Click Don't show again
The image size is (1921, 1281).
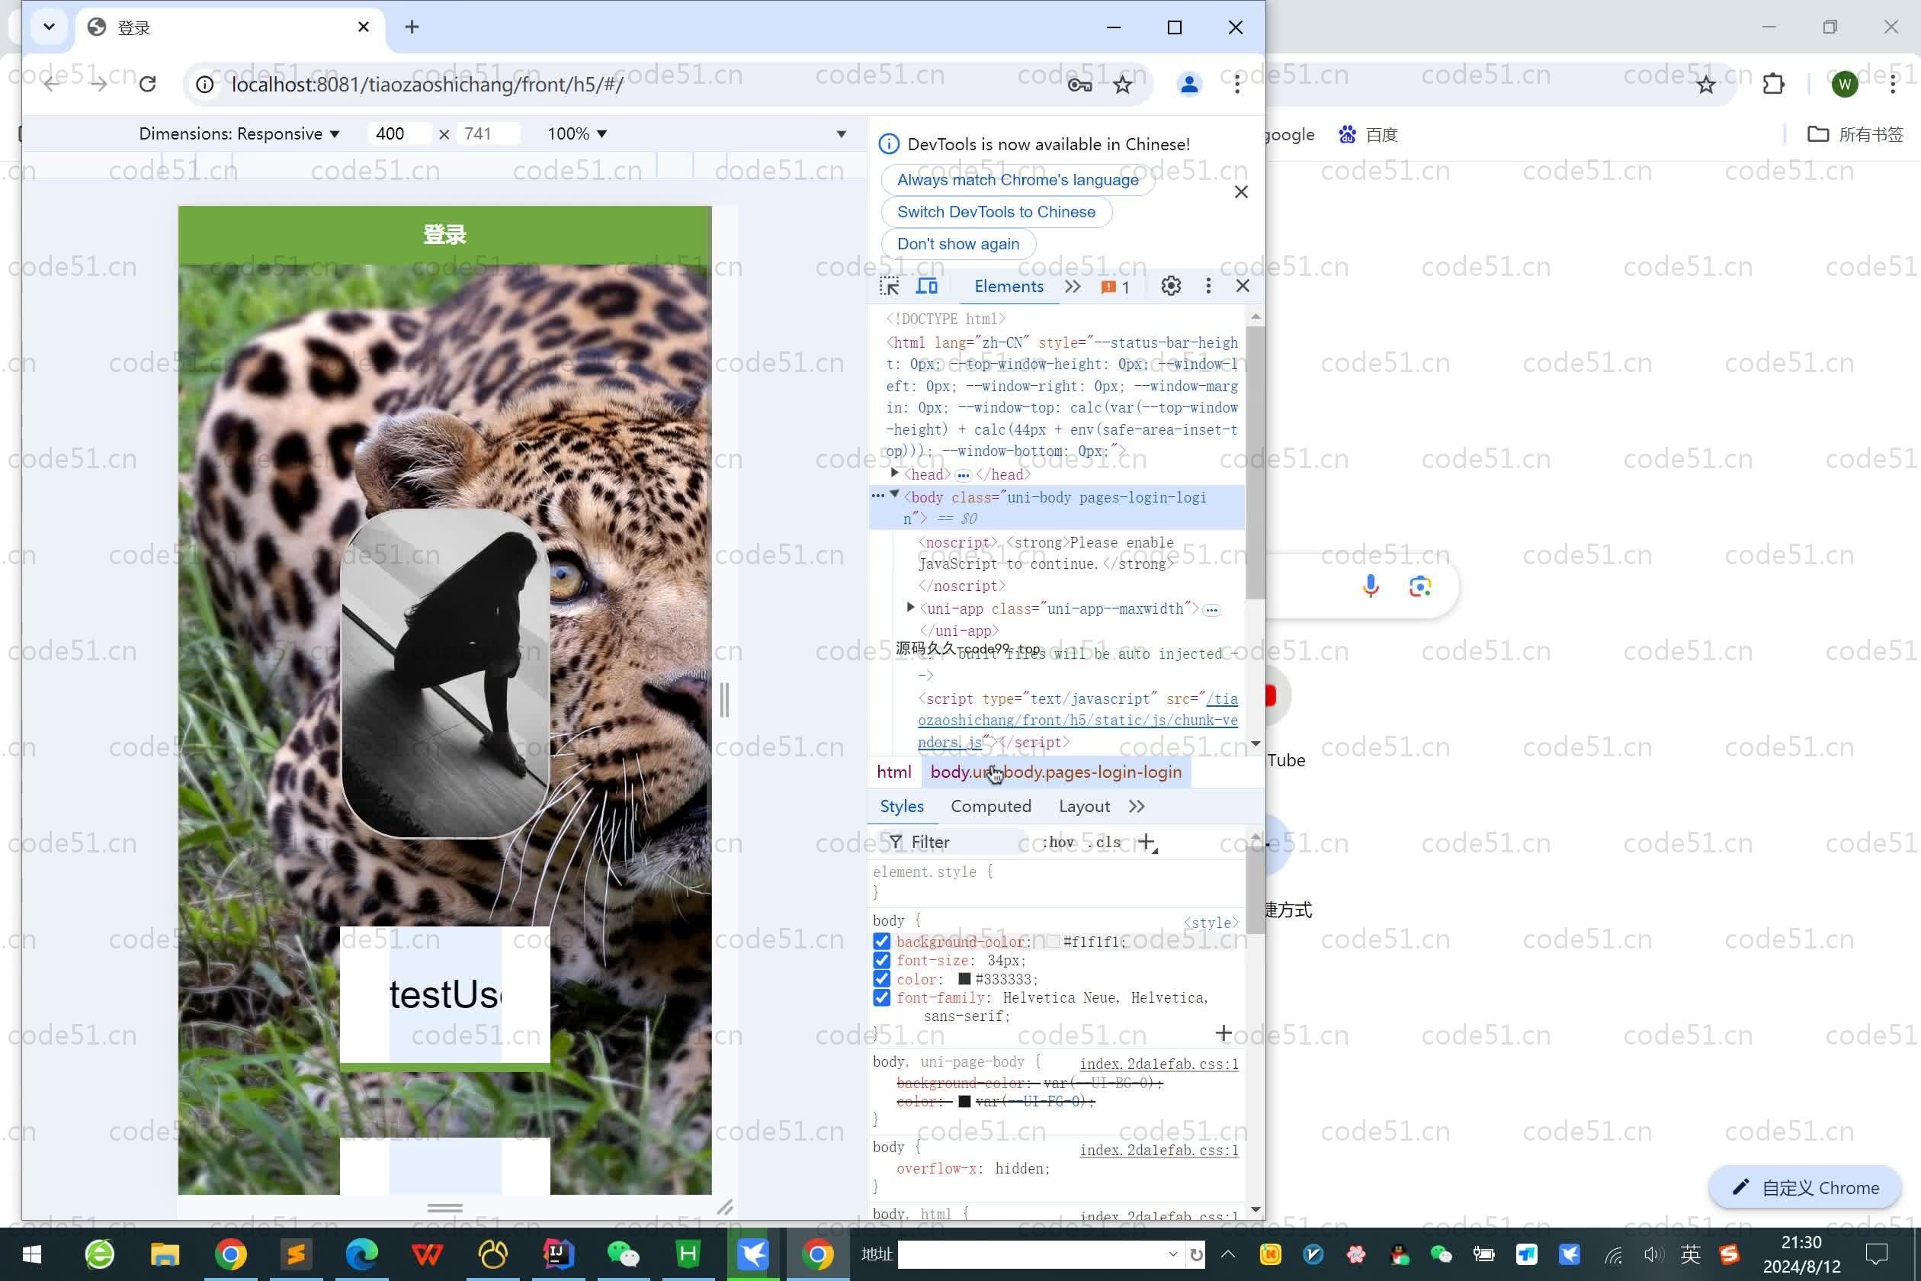[x=958, y=244]
